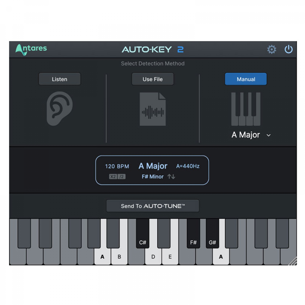Expand the A Major key dropdown chevron
Screen dimensions: 305x305
[268, 135]
